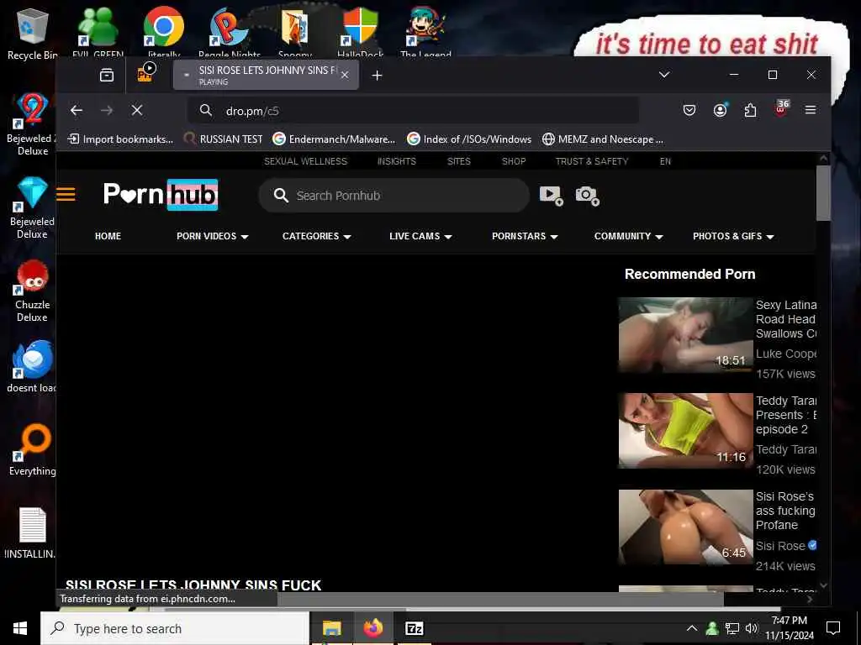Select the Bejeweled 2 Deluxe desktop shortcut
Screen dimensions: 861x645
[x=32, y=124]
